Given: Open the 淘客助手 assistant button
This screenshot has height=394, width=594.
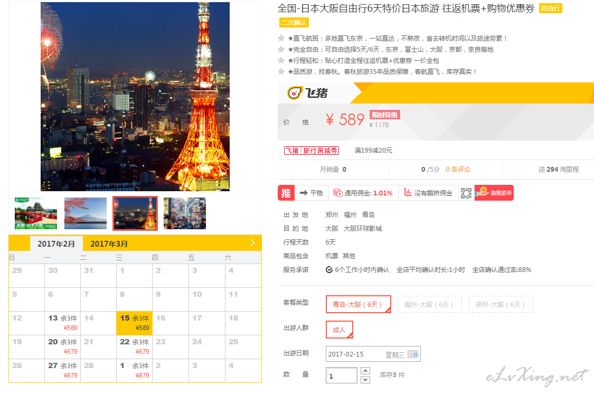Looking at the screenshot, I should click(x=494, y=193).
